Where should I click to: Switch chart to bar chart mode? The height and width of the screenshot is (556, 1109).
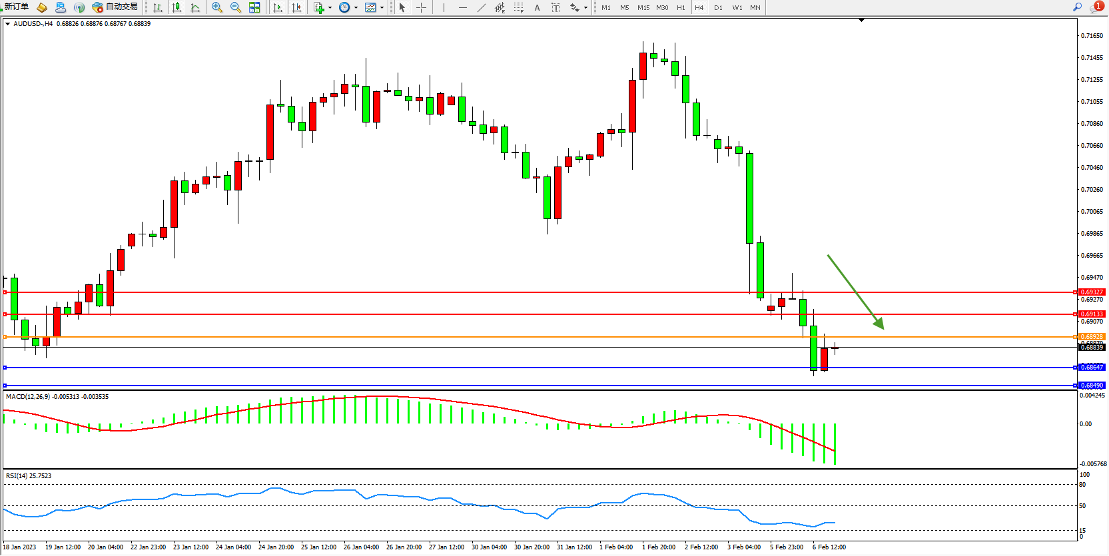coord(158,7)
